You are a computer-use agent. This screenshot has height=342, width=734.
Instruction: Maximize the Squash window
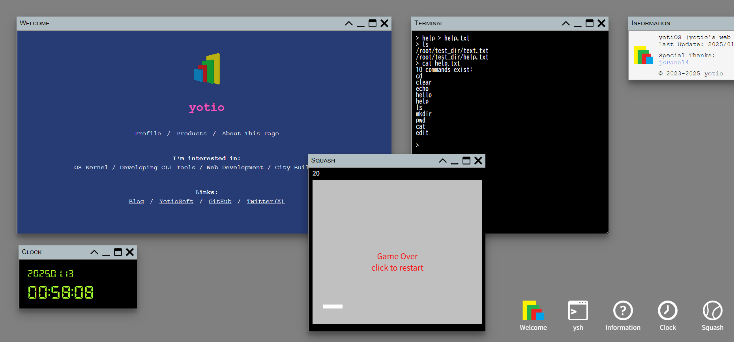[x=466, y=161]
